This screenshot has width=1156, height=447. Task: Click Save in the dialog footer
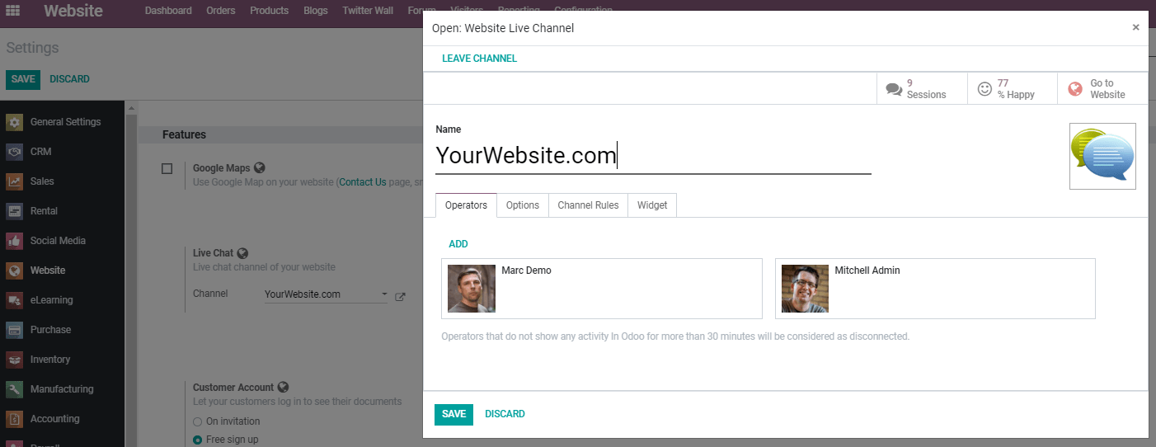pyautogui.click(x=453, y=414)
